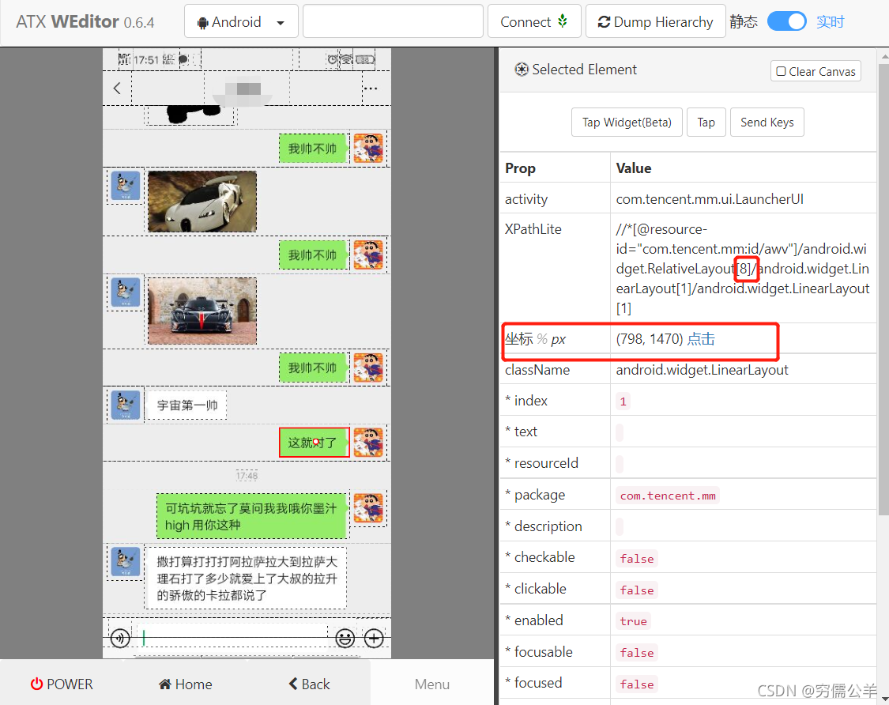Click the Menu button at the bottom
Image resolution: width=889 pixels, height=705 pixels.
coord(432,684)
